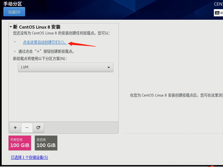This screenshot has height=167, width=223.
Task: Open the LVM partitioning scheme dropdown
Action: [66, 67]
